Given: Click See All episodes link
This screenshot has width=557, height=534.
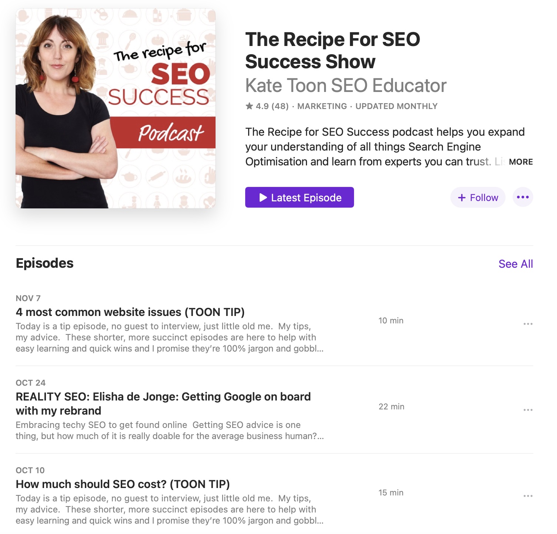Looking at the screenshot, I should pos(516,264).
